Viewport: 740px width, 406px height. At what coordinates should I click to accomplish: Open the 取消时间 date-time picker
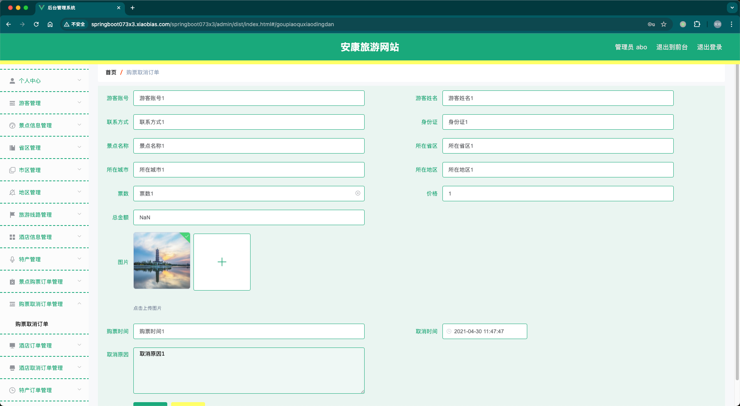(x=485, y=331)
